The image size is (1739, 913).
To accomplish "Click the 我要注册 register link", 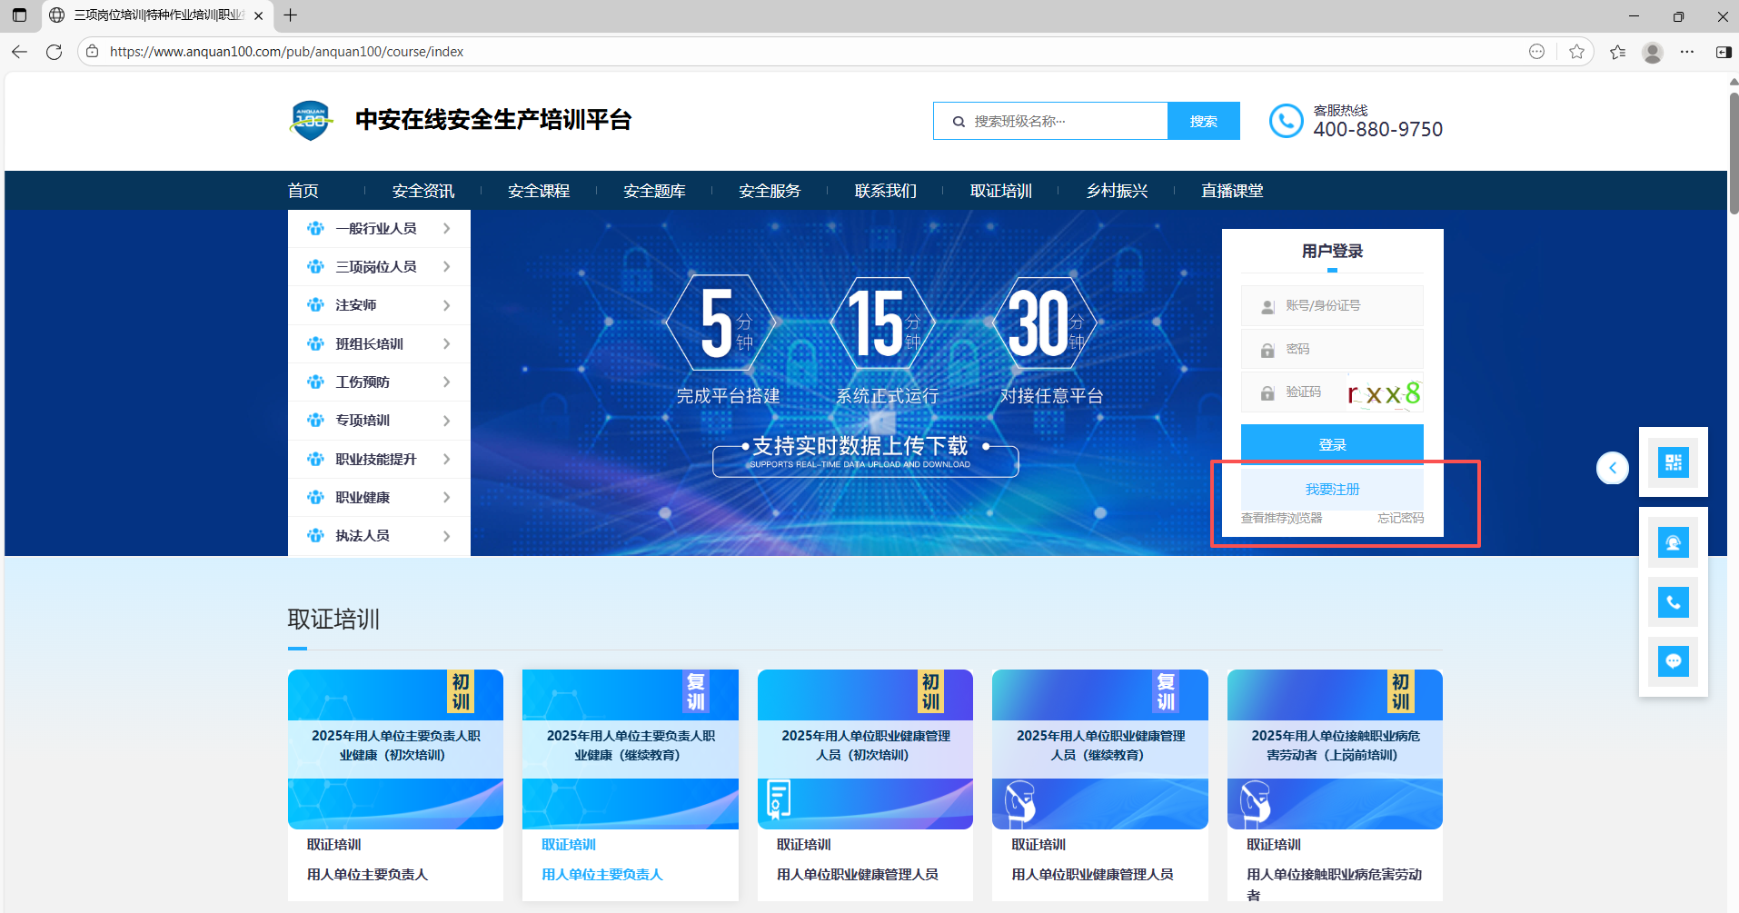I will (1331, 490).
